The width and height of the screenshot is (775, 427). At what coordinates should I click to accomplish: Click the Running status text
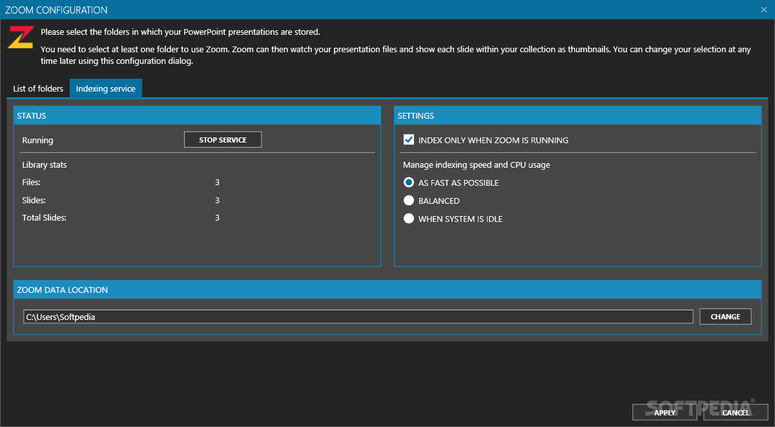pos(37,140)
